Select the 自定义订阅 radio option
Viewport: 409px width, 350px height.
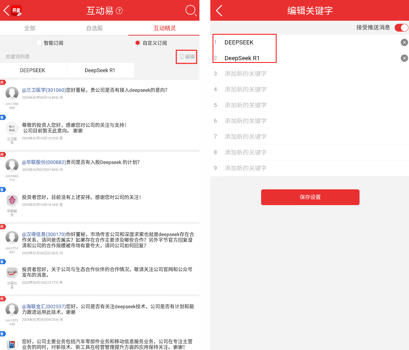point(137,43)
